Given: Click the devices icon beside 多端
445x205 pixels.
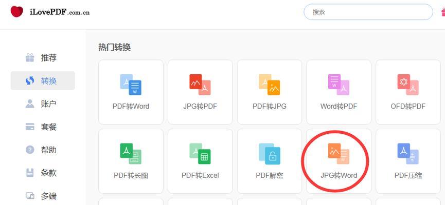Looking at the screenshot, I should pos(30,196).
